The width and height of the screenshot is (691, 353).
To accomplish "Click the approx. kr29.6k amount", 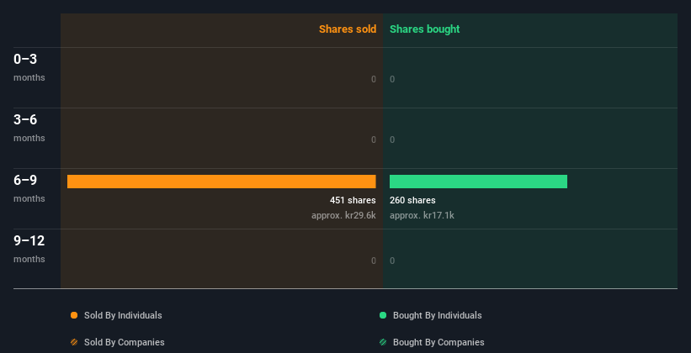I will coord(343,216).
